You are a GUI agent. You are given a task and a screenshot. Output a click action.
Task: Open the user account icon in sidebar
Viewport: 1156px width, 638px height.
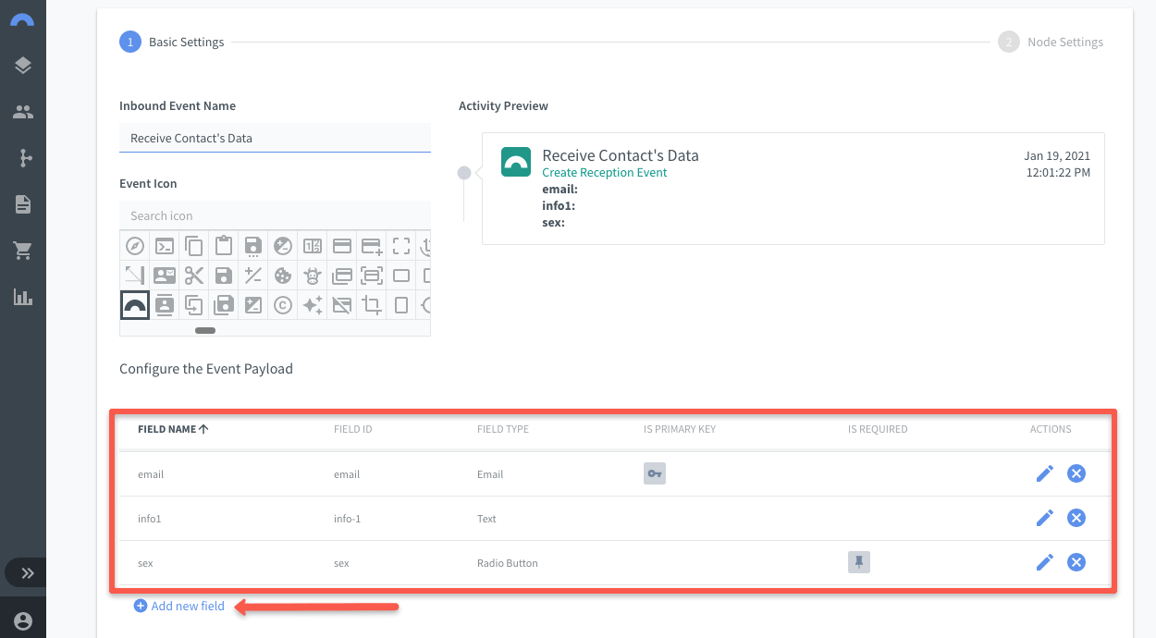23,620
